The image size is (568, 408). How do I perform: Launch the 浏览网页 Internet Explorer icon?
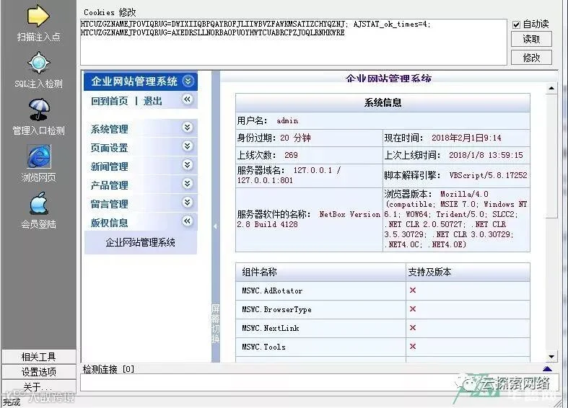39,156
